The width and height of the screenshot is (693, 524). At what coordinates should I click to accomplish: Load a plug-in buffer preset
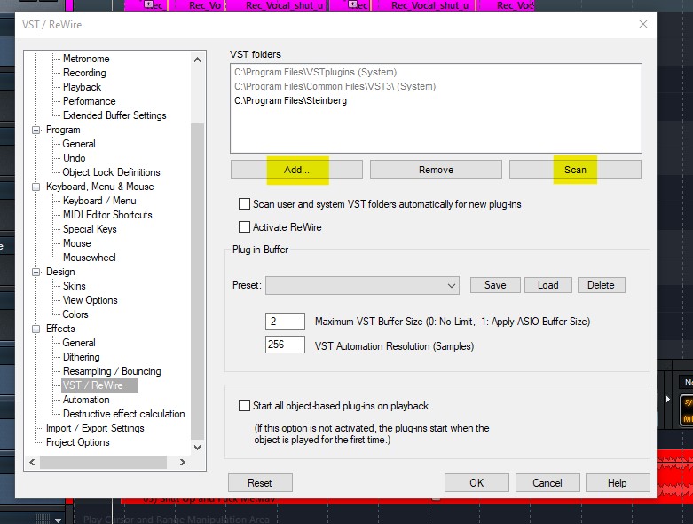[x=548, y=285]
